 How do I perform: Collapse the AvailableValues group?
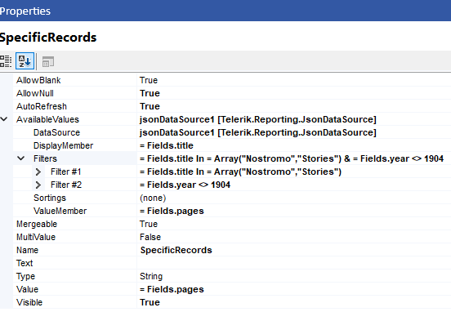click(x=4, y=119)
